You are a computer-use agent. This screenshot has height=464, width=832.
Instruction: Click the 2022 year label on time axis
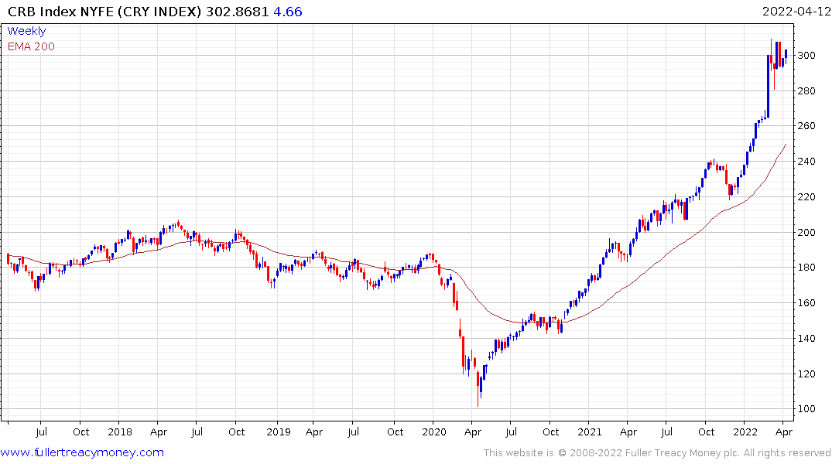(x=745, y=432)
